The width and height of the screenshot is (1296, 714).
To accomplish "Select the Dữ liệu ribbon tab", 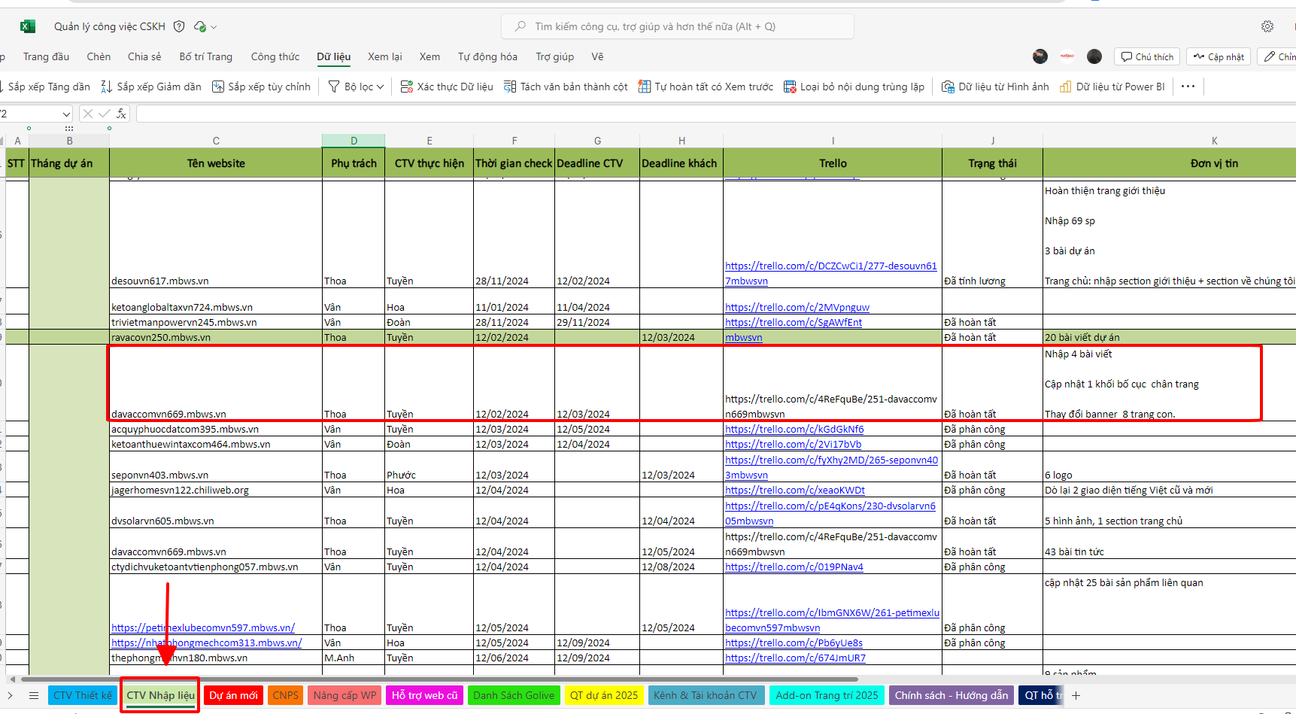I will (x=334, y=56).
